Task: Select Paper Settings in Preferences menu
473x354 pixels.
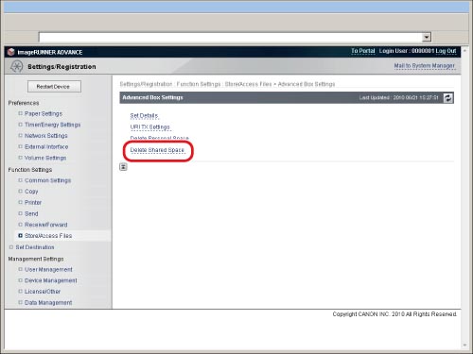Action: [44, 113]
